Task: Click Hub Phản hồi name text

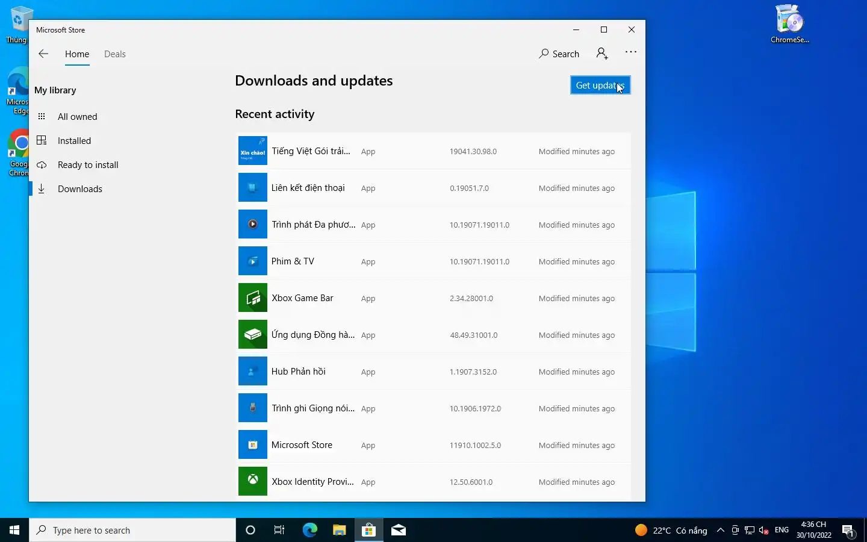Action: (298, 372)
